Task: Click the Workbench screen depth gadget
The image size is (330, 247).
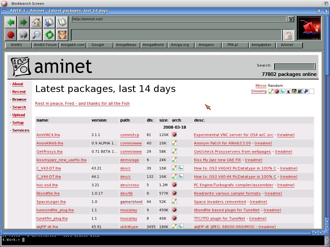Action: [x=327, y=3]
